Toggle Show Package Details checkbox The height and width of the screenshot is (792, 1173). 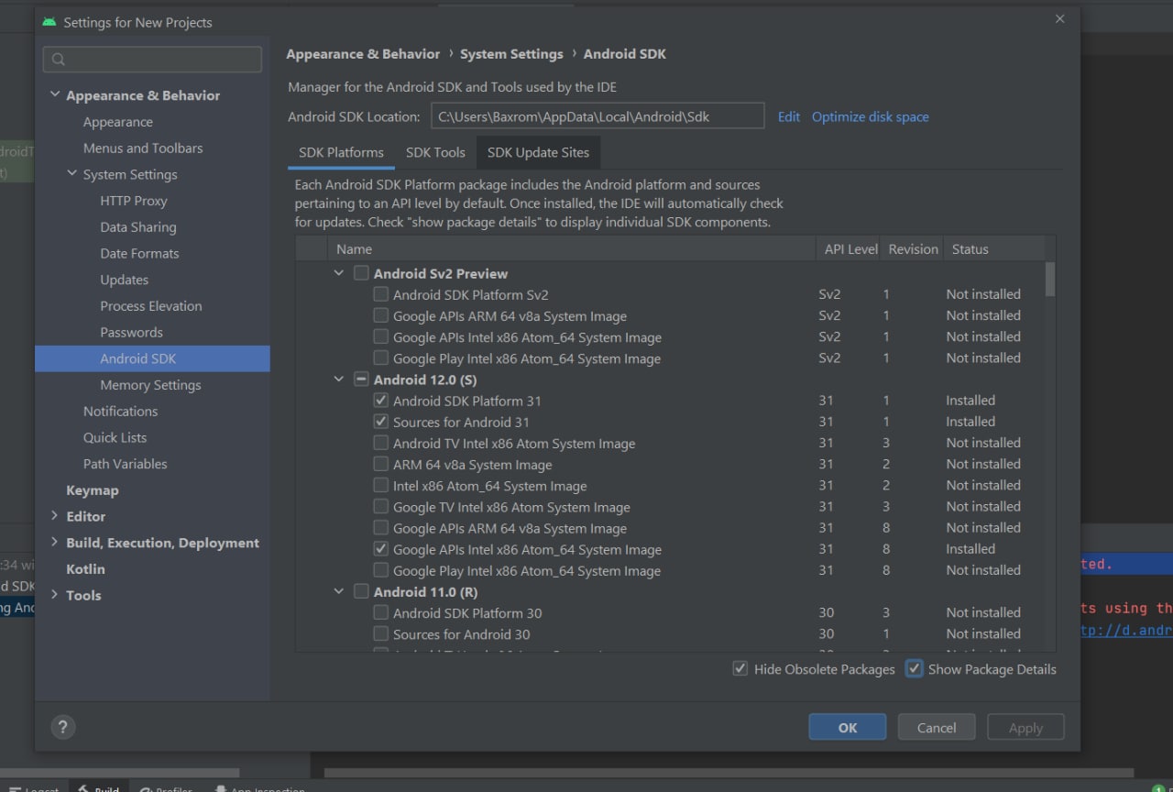pyautogui.click(x=914, y=668)
